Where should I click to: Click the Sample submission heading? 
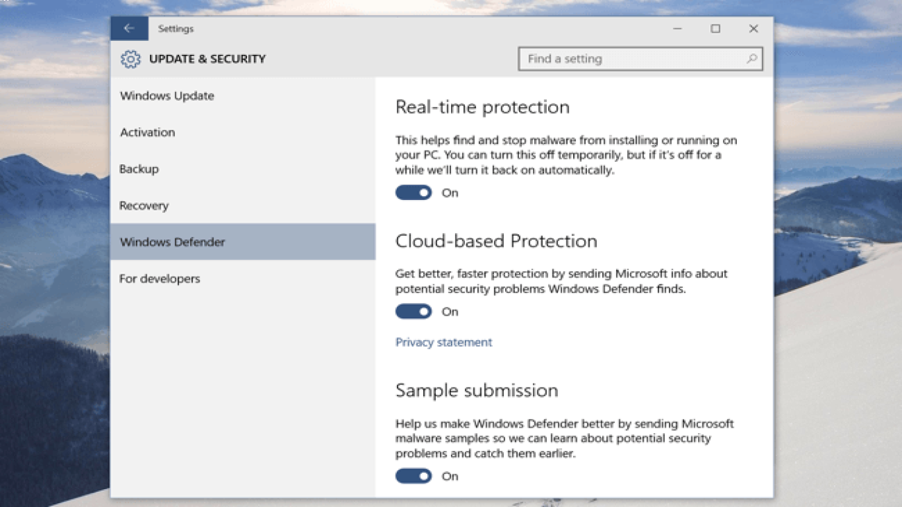[x=477, y=390]
